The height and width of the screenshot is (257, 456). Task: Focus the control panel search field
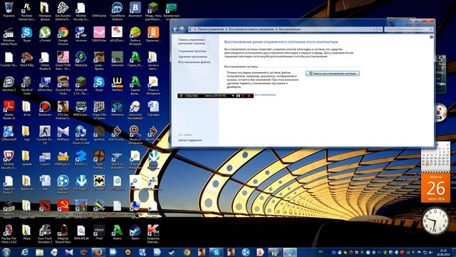coord(408,29)
